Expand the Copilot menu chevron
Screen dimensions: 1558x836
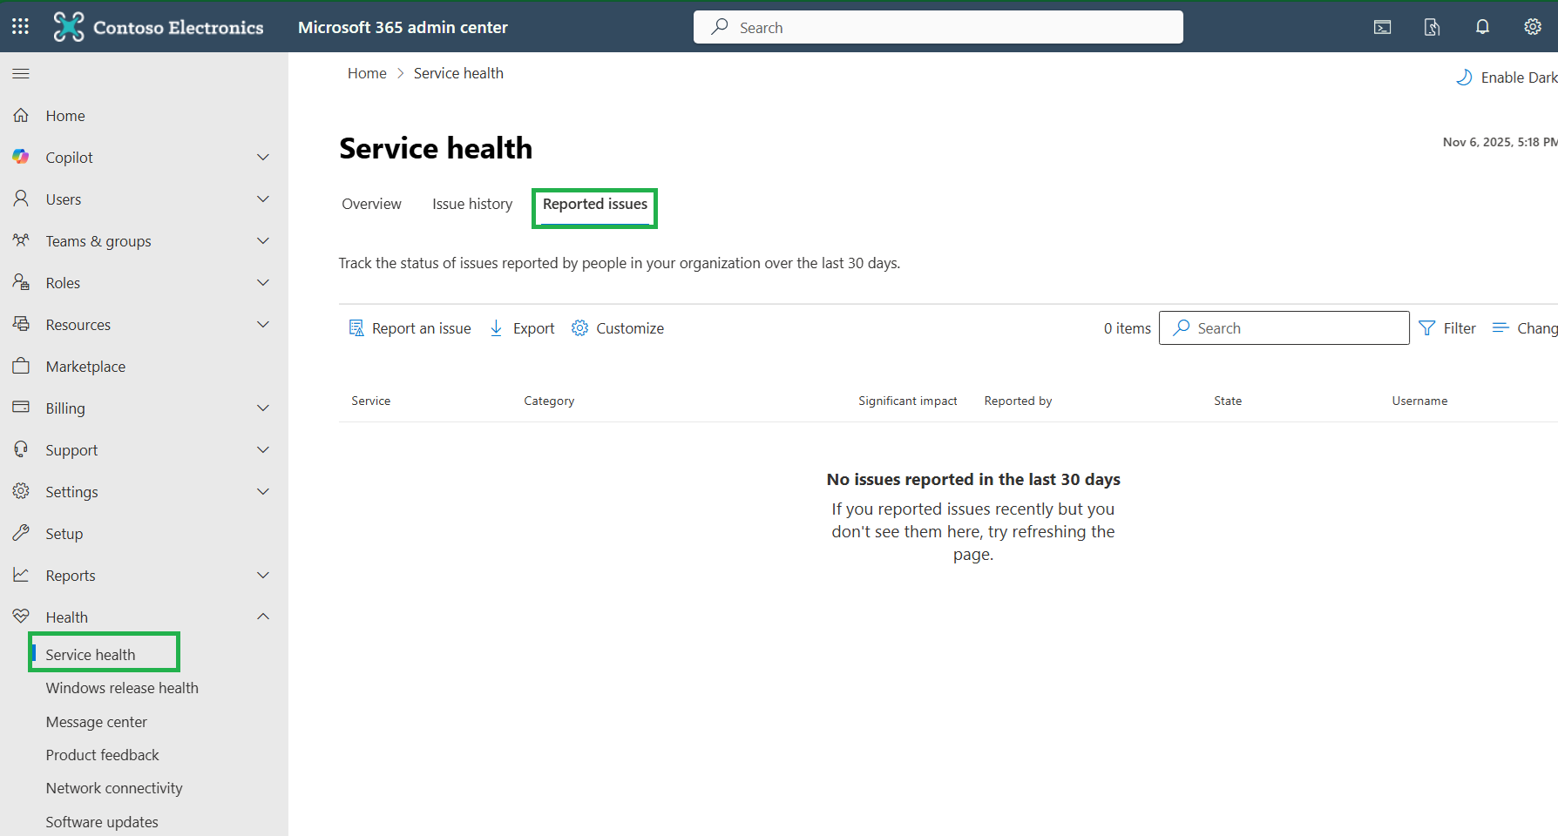tap(263, 157)
